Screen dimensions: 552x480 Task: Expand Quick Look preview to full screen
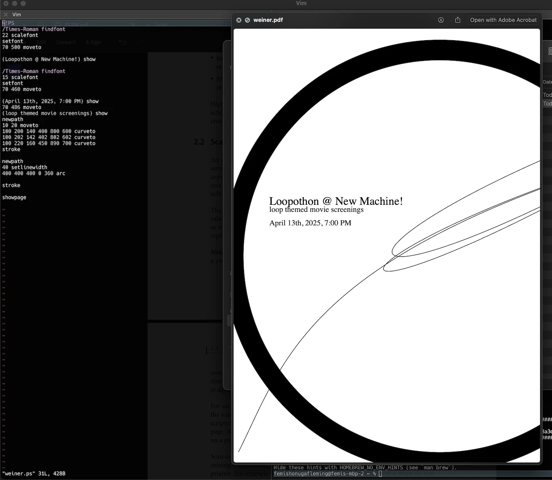click(247, 20)
